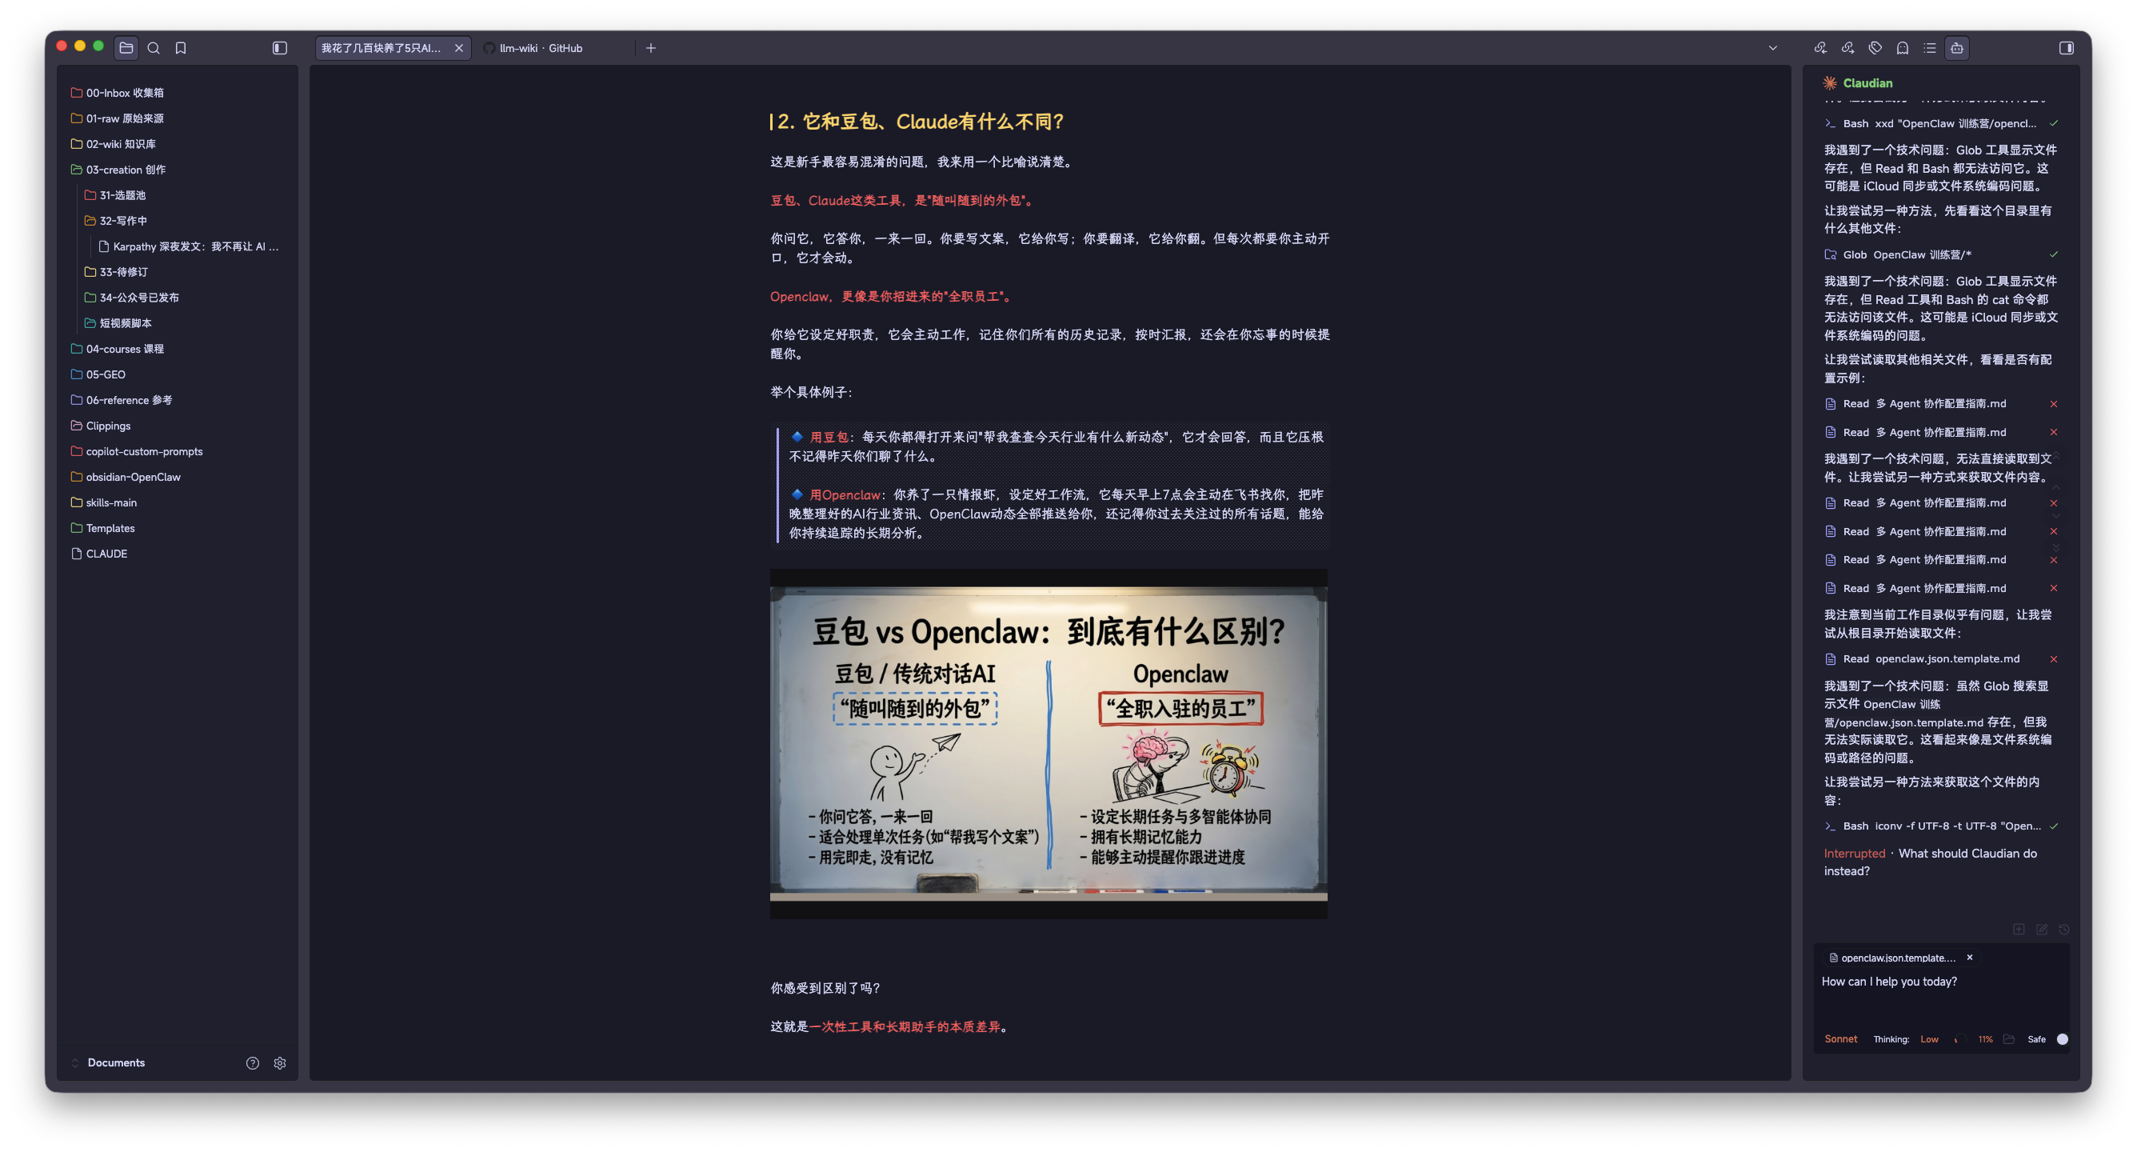2137x1152 pixels.
Task: Open the outline list panel icon
Action: point(1930,48)
